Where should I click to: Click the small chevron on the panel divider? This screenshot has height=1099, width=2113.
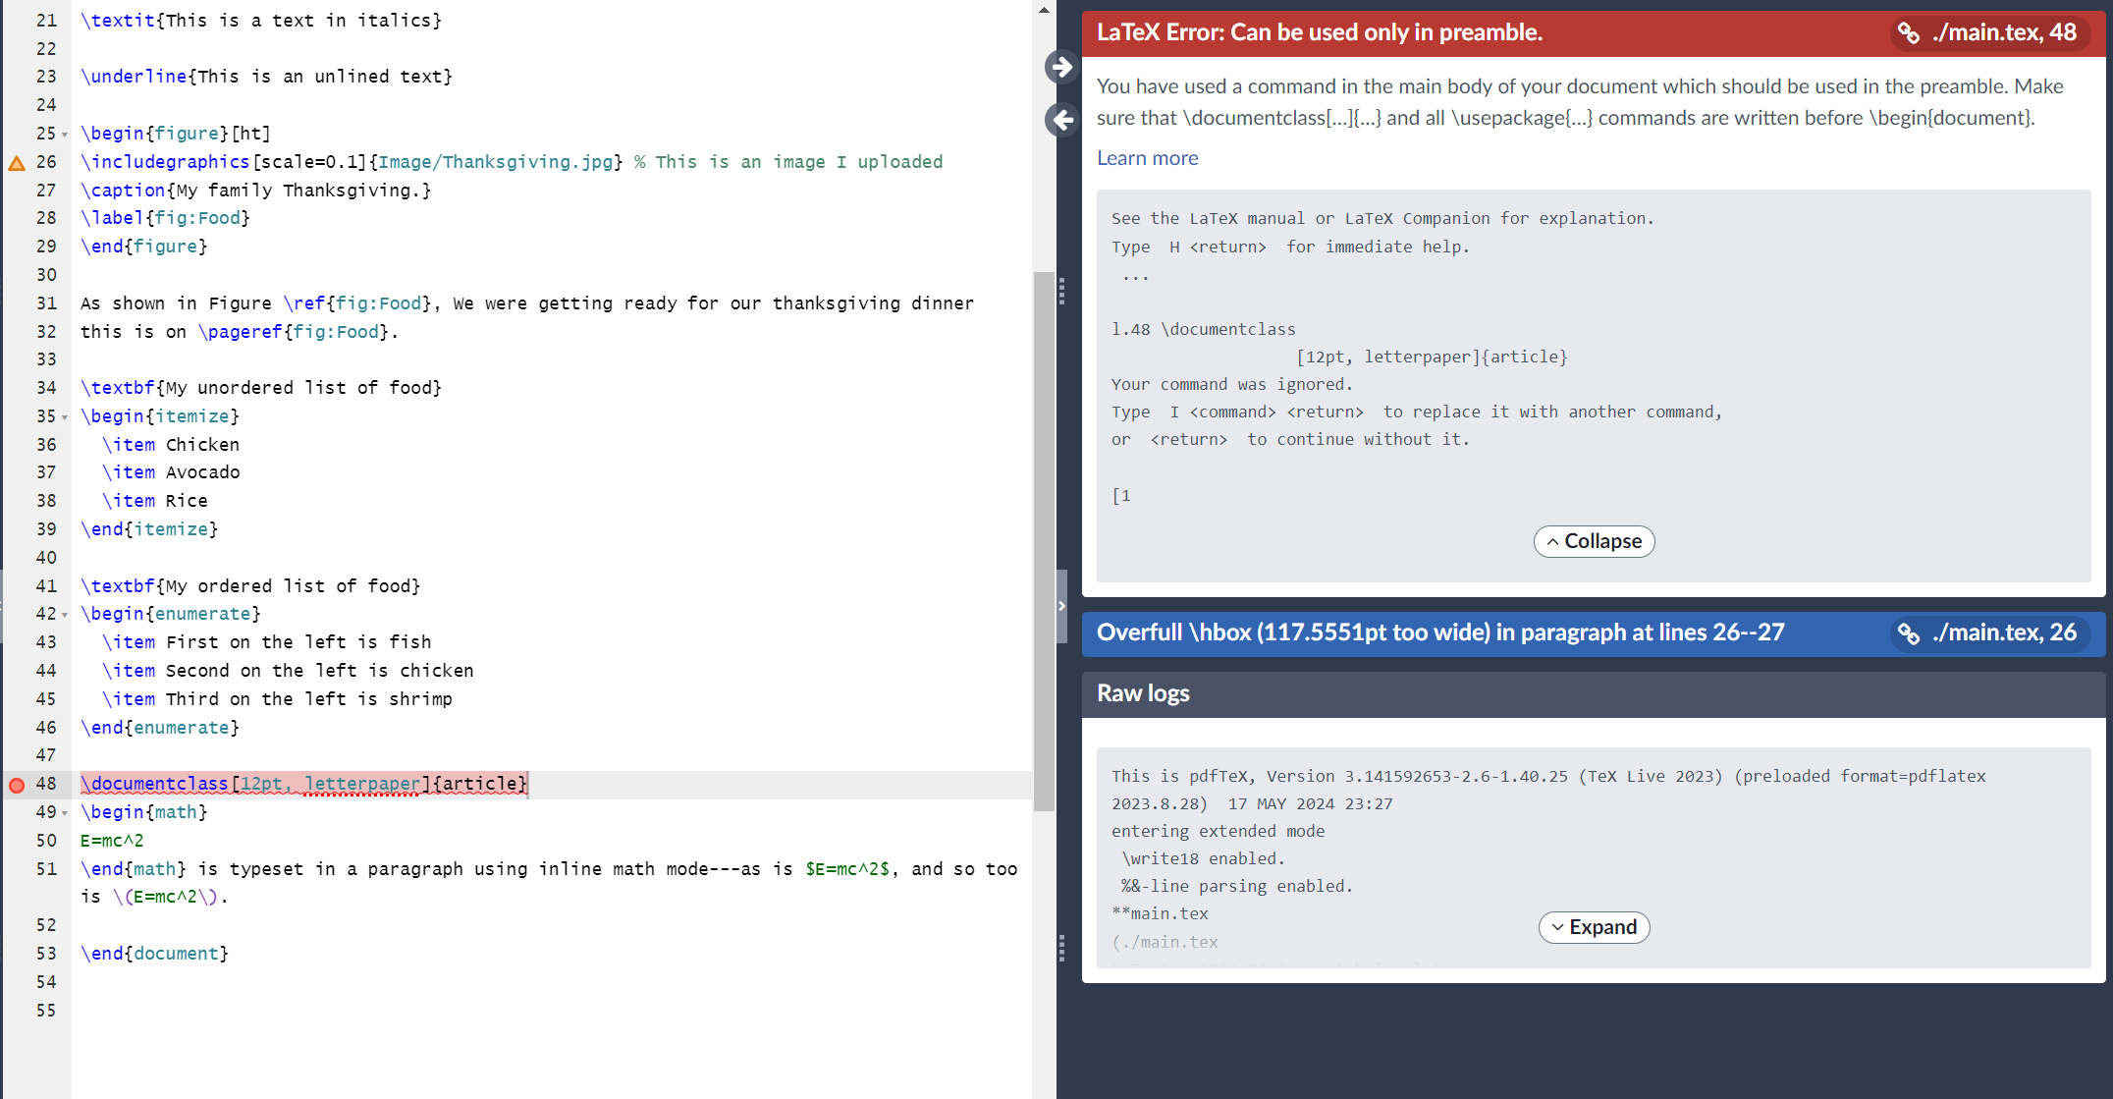[1061, 607]
